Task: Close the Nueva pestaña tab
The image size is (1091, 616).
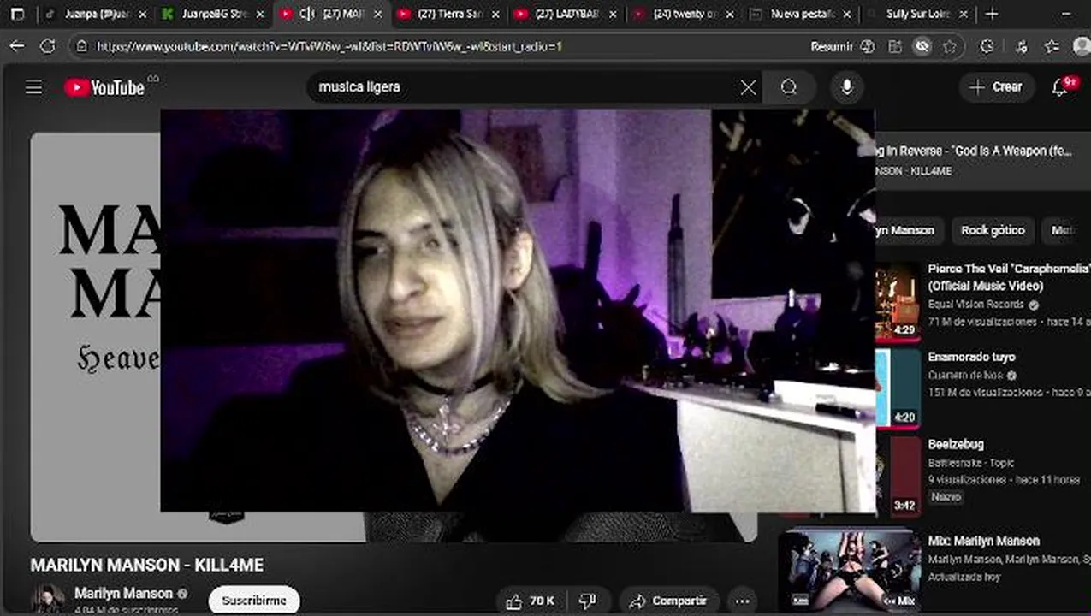Action: (847, 14)
